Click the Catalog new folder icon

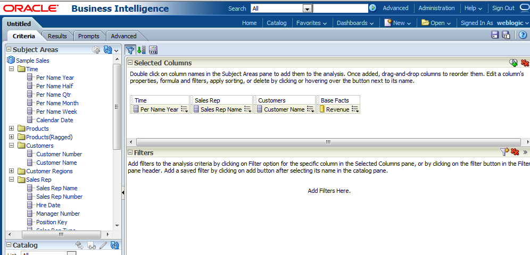(x=79, y=245)
